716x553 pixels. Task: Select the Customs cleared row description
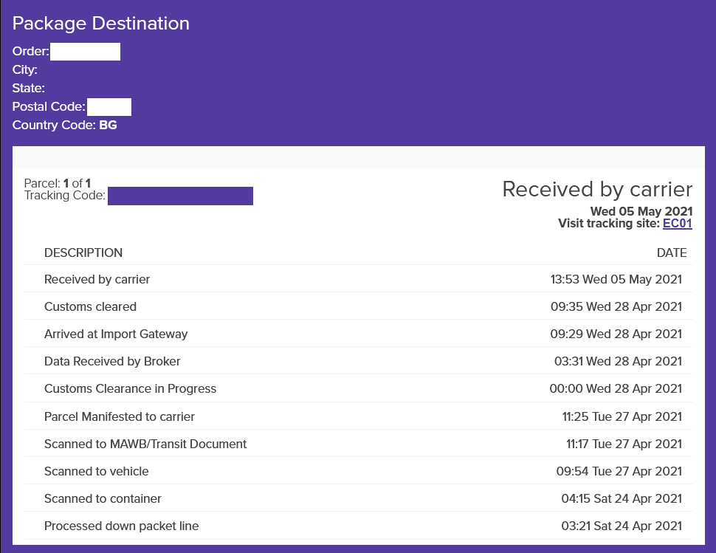tap(90, 306)
